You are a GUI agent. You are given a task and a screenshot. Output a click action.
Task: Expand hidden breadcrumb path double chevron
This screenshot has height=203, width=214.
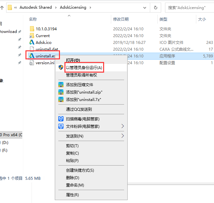[15, 7]
